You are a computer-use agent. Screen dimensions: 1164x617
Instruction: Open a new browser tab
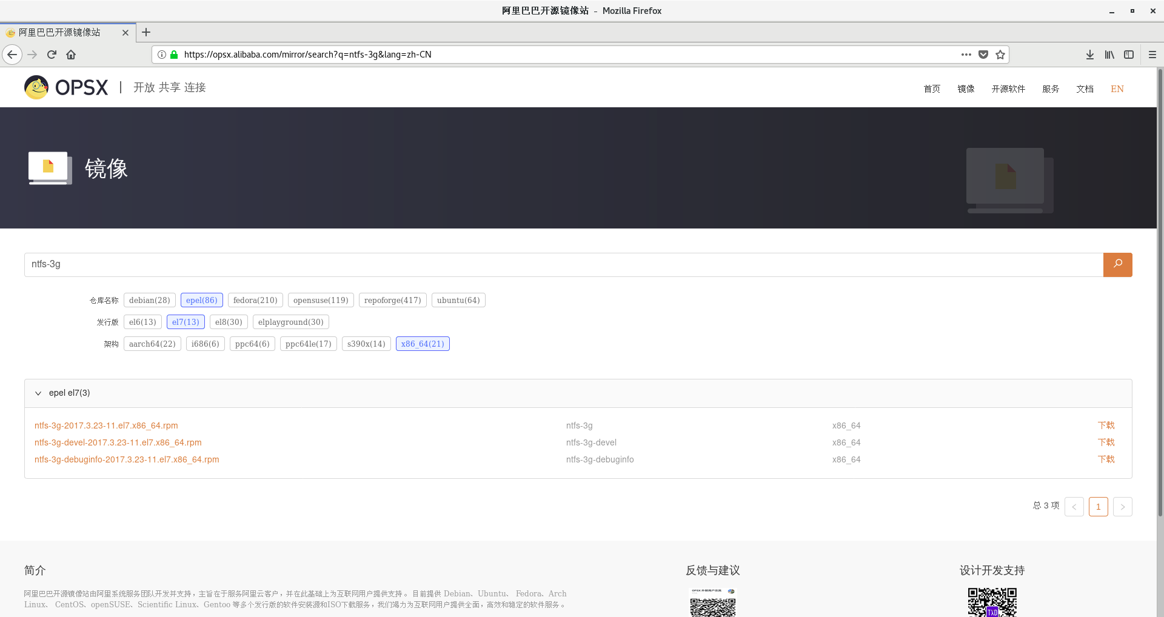tap(146, 32)
